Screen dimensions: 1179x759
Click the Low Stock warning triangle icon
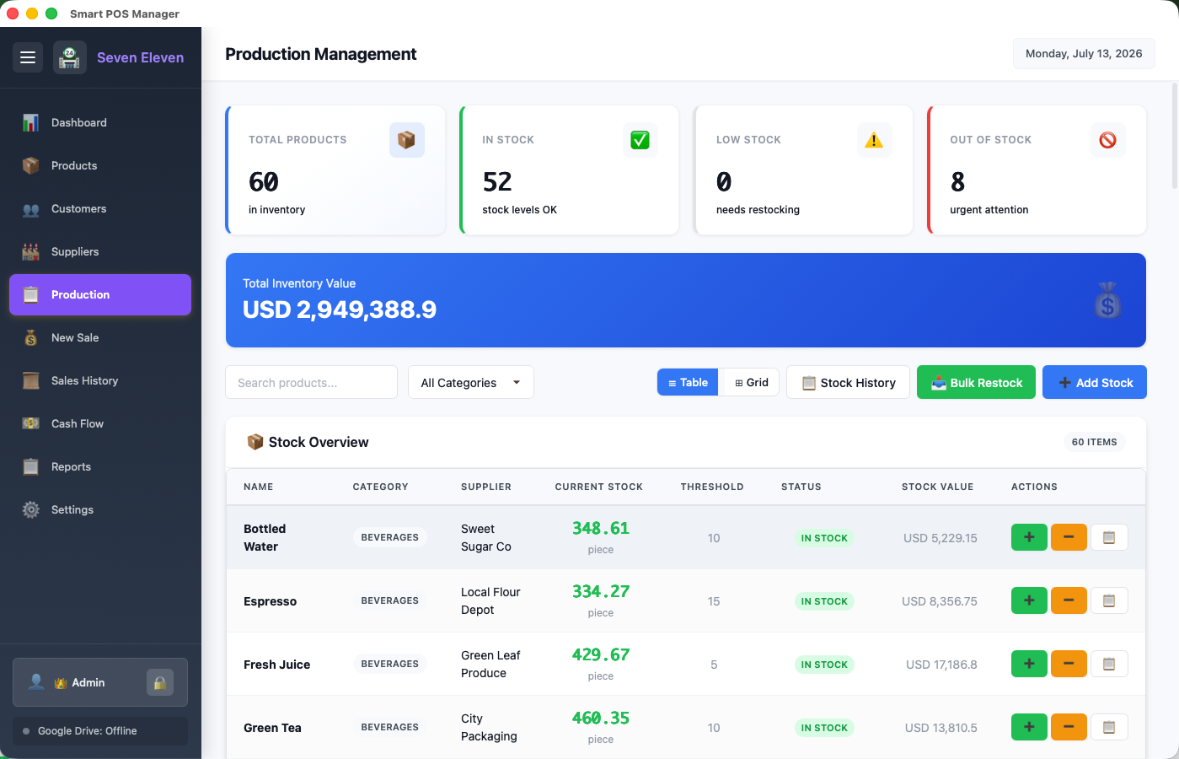coord(874,140)
